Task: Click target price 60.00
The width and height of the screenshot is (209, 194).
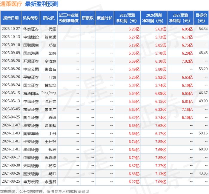Action: [x=203, y=149]
